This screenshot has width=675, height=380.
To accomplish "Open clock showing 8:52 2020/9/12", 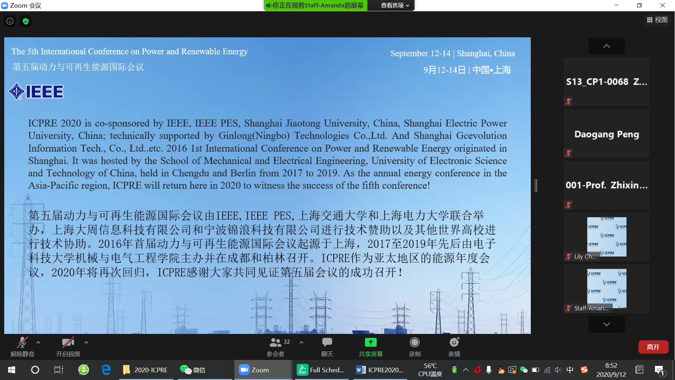I will click(611, 370).
